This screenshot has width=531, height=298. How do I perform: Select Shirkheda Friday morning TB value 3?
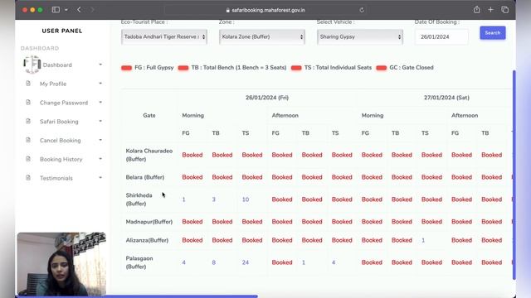214,199
